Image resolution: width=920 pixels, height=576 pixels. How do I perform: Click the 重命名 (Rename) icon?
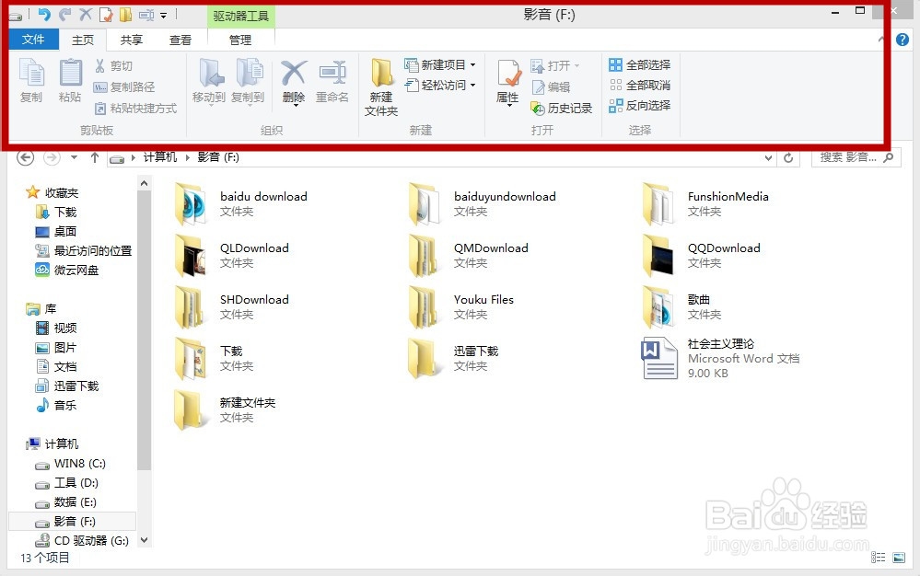pos(332,81)
